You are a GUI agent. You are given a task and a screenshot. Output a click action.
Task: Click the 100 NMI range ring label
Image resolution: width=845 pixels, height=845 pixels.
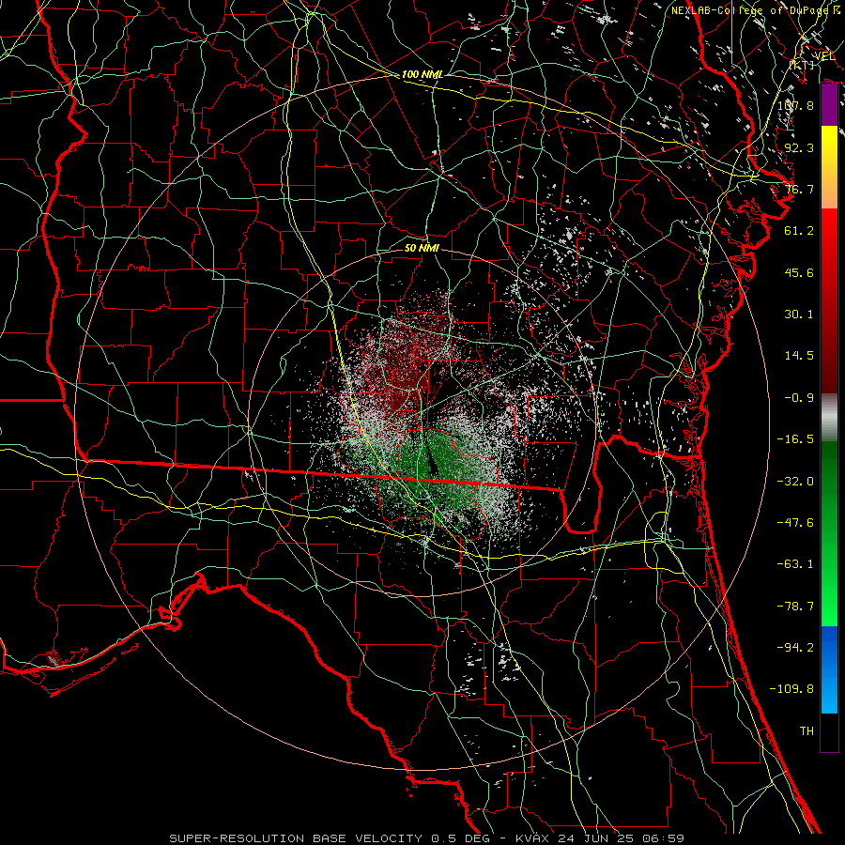click(422, 74)
